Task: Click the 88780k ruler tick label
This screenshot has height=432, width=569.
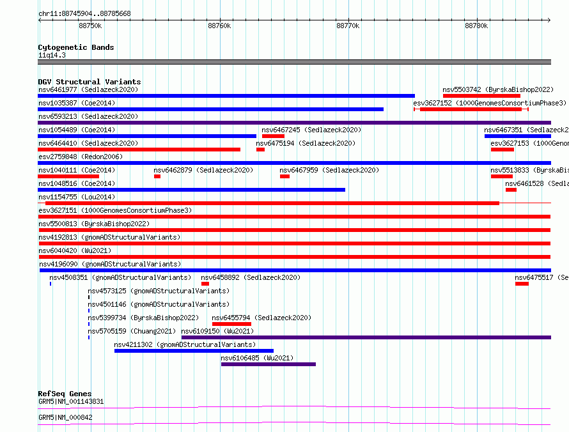Action: coord(476,26)
